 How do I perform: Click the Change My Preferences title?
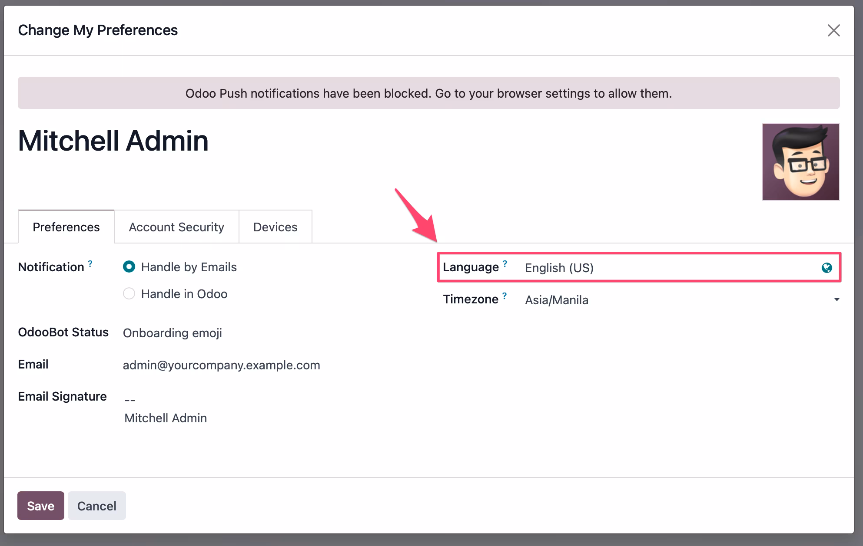[x=98, y=30]
